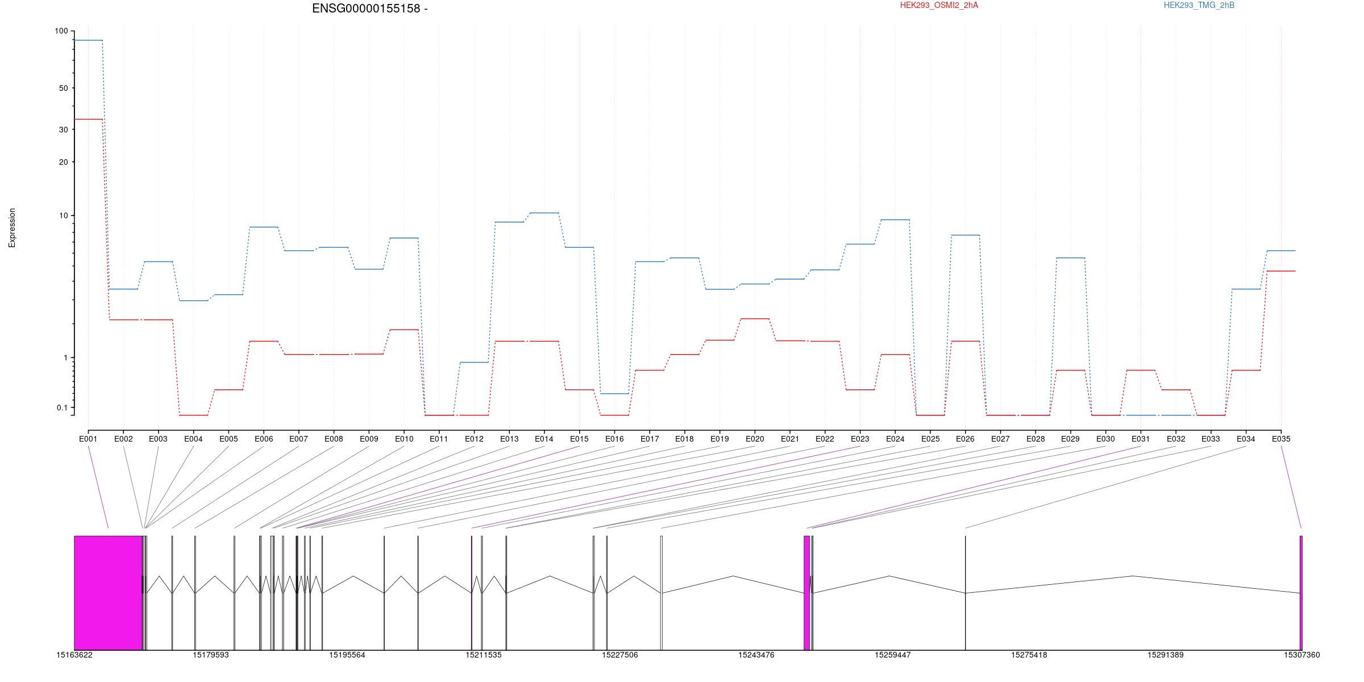1364x682 pixels.
Task: Click exon label E015
Action: 579,439
